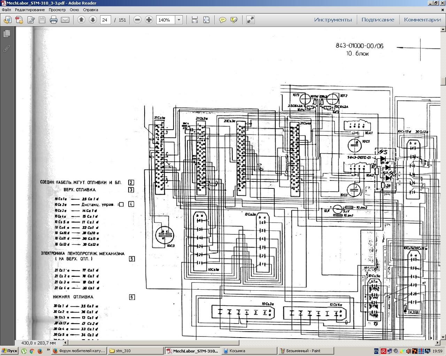Expand the zoom level dropdown
The height and width of the screenshot is (356, 446).
point(179,20)
